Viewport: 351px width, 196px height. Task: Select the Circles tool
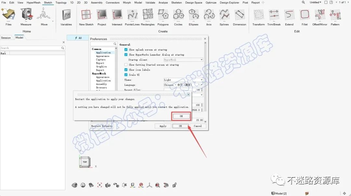pos(178,17)
